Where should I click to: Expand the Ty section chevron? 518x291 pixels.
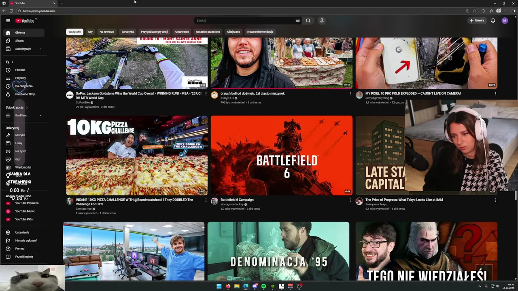12,62
